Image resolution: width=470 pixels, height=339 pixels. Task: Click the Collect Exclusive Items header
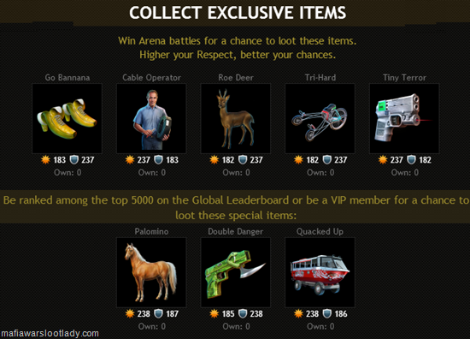coord(238,13)
